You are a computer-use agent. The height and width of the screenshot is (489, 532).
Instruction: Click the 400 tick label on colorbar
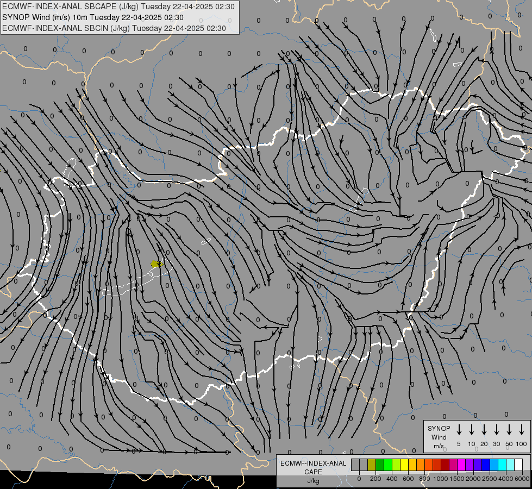(x=392, y=479)
